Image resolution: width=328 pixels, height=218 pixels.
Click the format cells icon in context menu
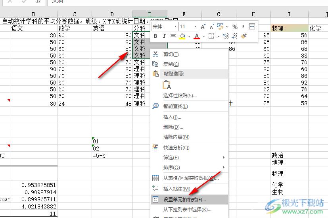point(155,199)
